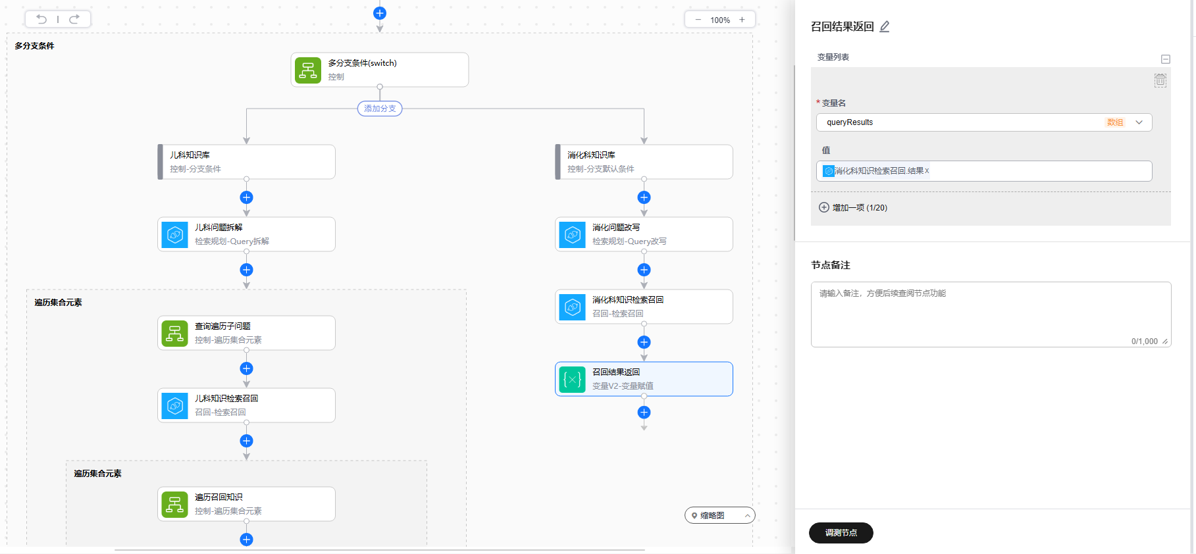Click the plus below 召回结果返回 node

click(644, 413)
